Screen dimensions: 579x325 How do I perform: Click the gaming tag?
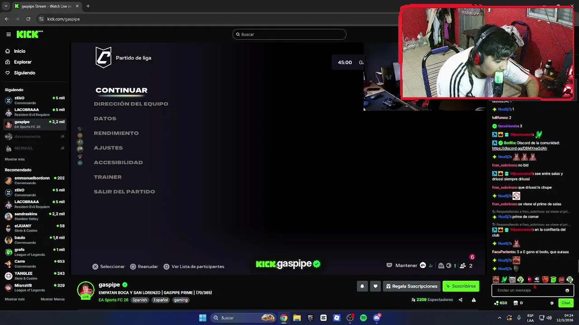coord(180,300)
